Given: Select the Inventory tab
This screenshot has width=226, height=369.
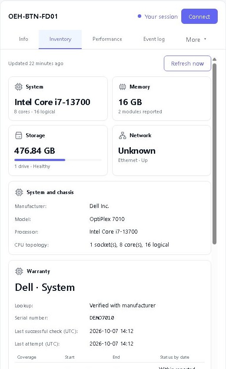Looking at the screenshot, I should click(60, 40).
